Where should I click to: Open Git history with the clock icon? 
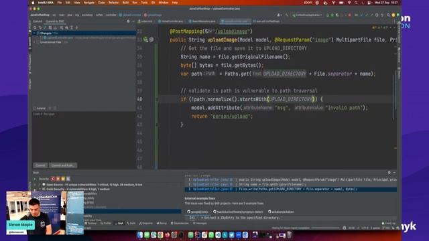(377, 15)
